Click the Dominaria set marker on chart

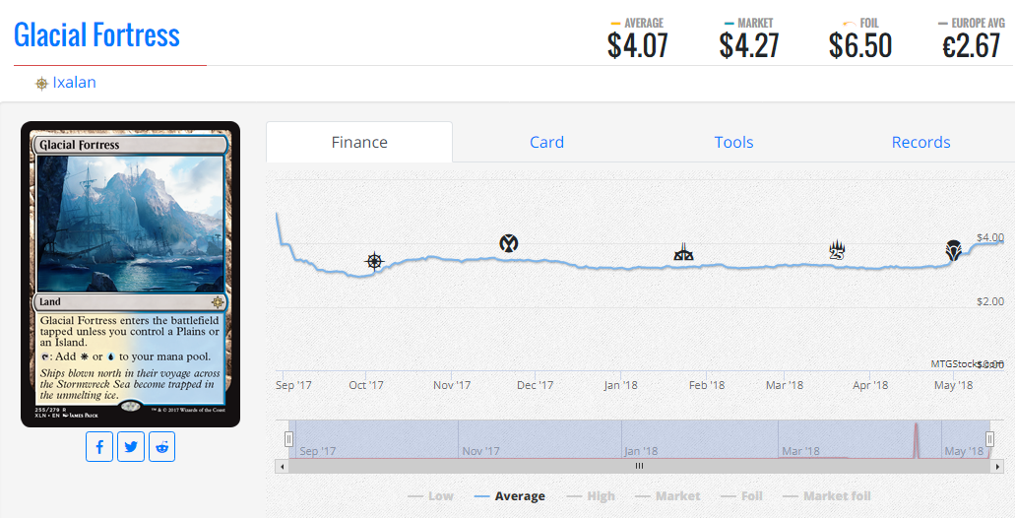coord(953,250)
